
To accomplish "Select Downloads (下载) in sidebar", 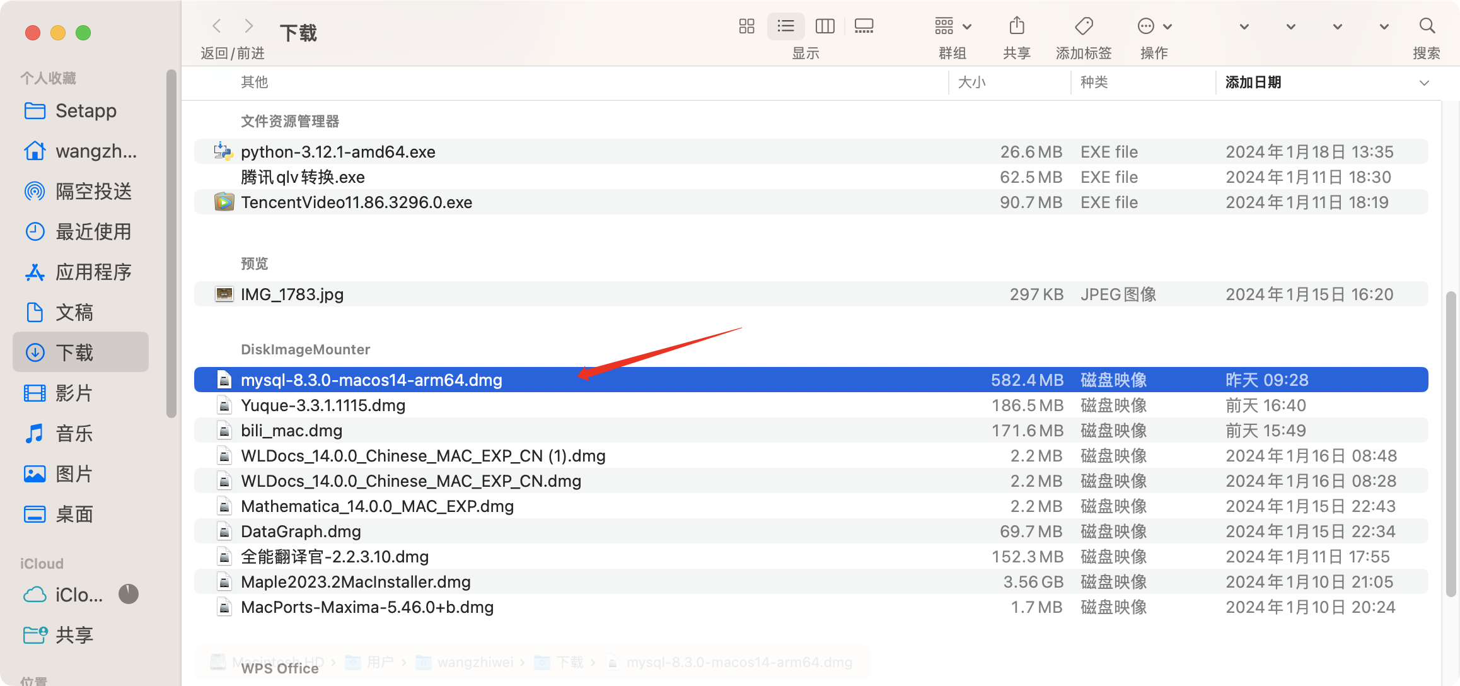I will pos(81,352).
